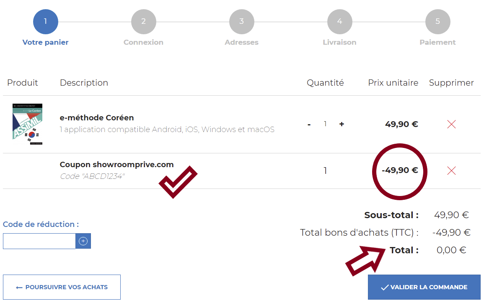Image resolution: width=484 pixels, height=303 pixels.
Task: Remove the showroomprive.com coupon with red X
Action: (x=451, y=170)
